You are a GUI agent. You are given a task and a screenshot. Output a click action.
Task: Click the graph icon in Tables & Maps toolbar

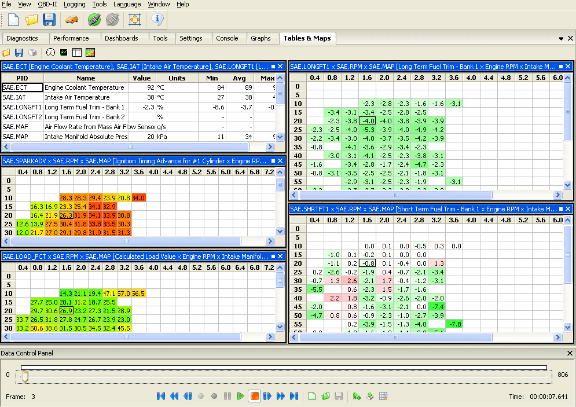(64, 52)
